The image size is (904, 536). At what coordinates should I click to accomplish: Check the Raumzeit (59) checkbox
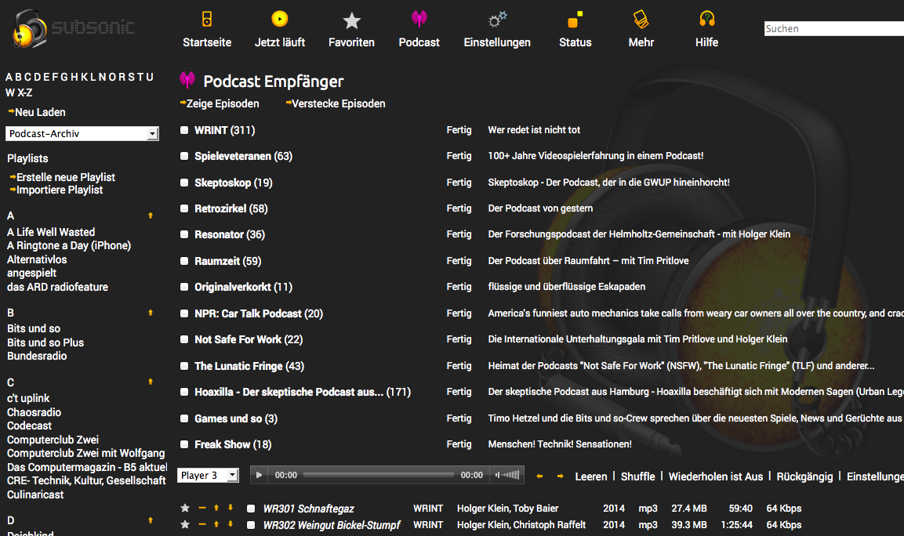[x=184, y=261]
